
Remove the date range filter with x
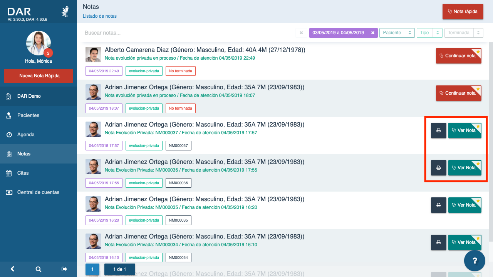click(x=373, y=33)
